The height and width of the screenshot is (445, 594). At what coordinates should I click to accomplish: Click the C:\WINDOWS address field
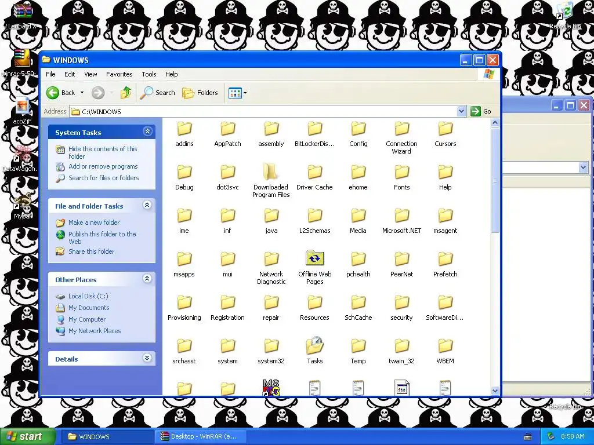[264, 111]
